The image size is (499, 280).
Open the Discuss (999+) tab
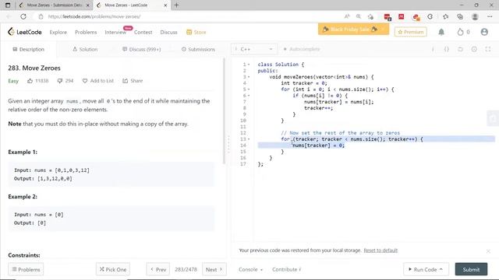click(142, 49)
